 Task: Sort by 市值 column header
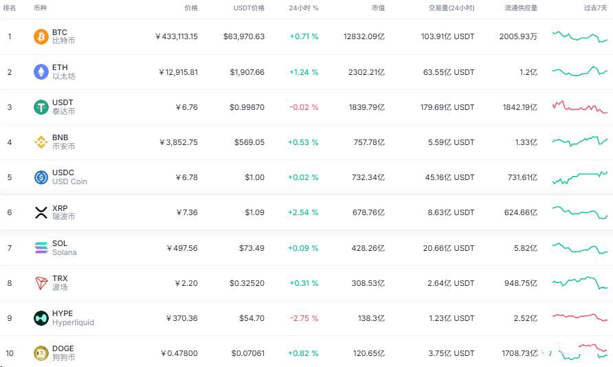(x=378, y=8)
